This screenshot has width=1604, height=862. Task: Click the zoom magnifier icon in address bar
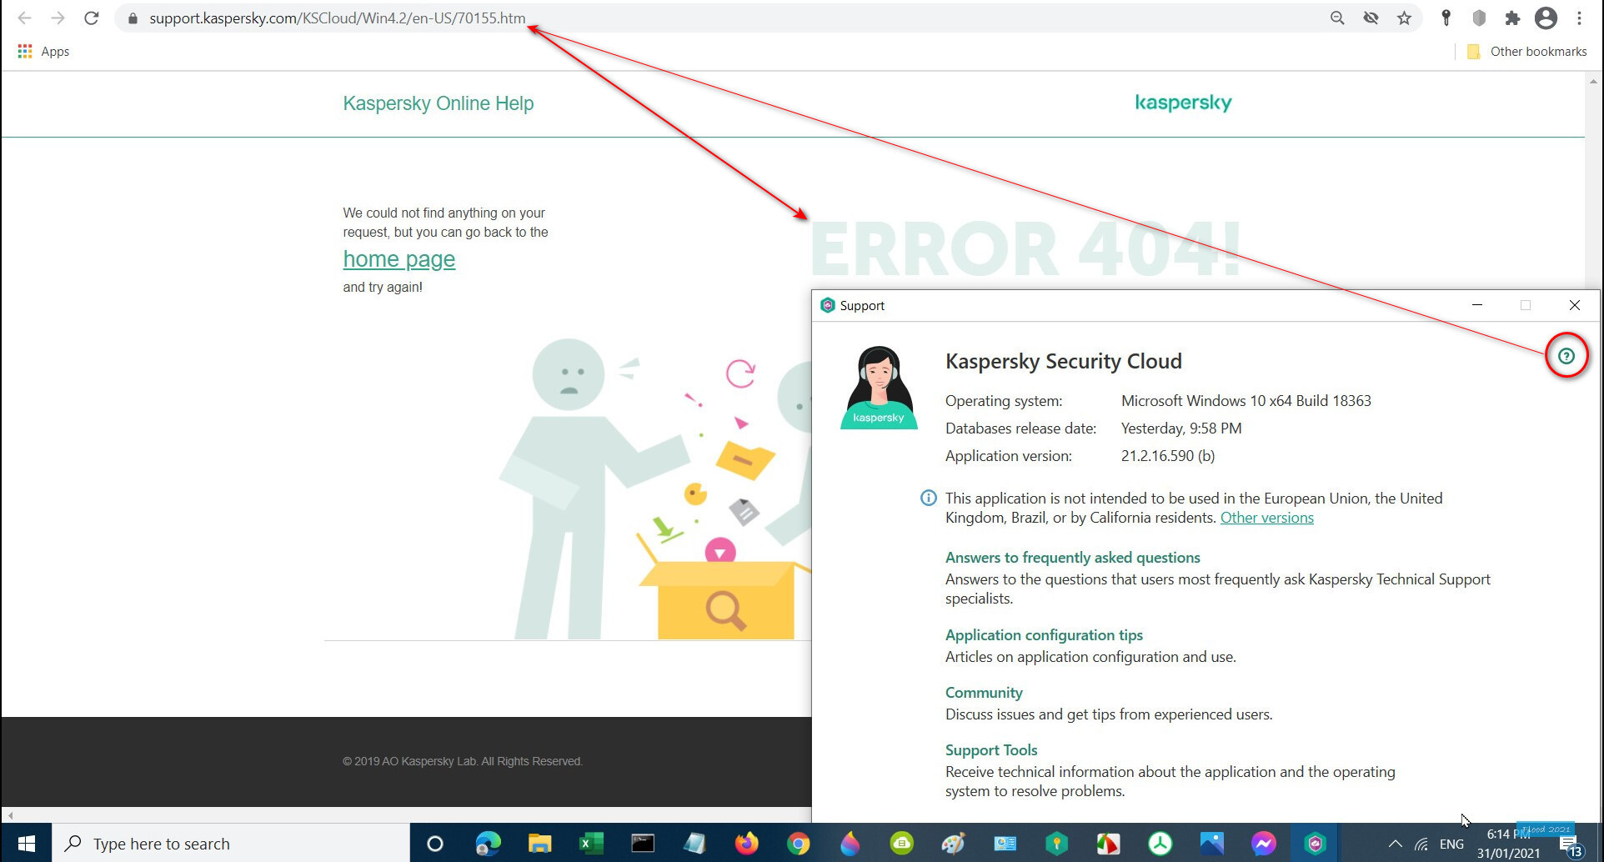pos(1337,18)
